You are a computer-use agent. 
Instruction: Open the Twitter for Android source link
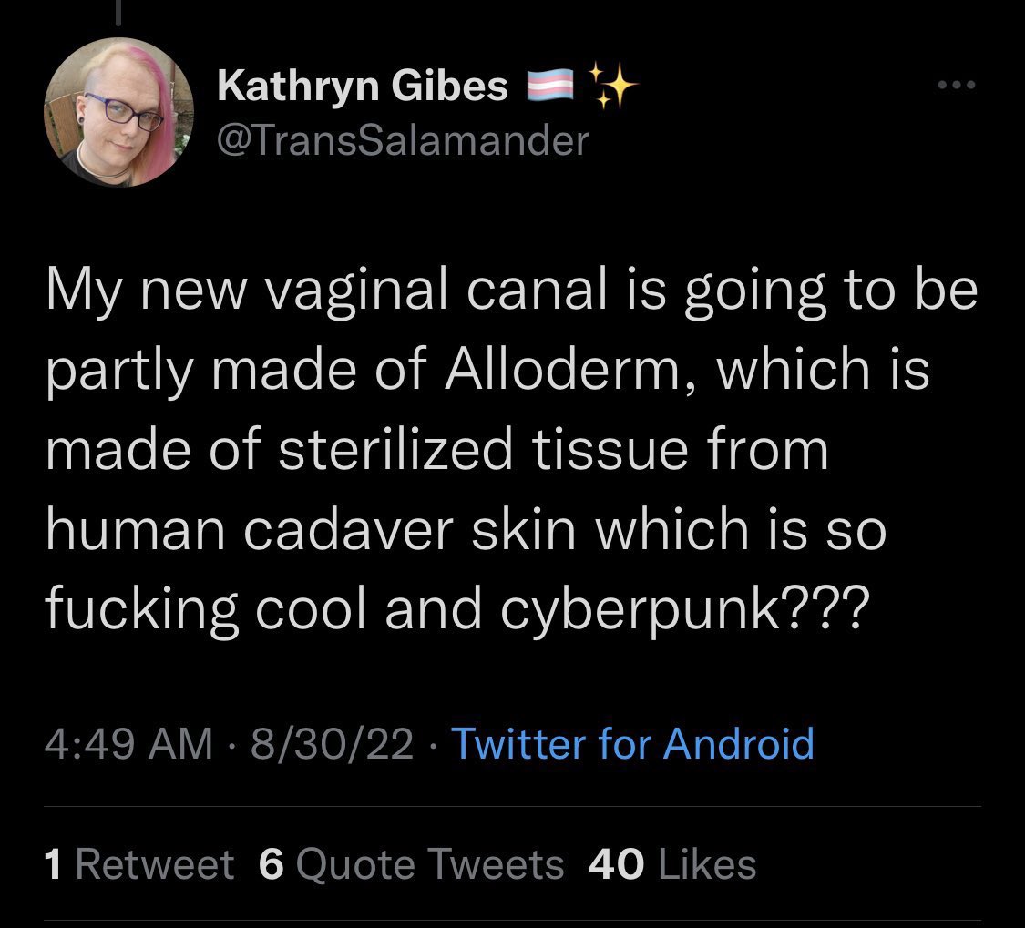coord(632,742)
